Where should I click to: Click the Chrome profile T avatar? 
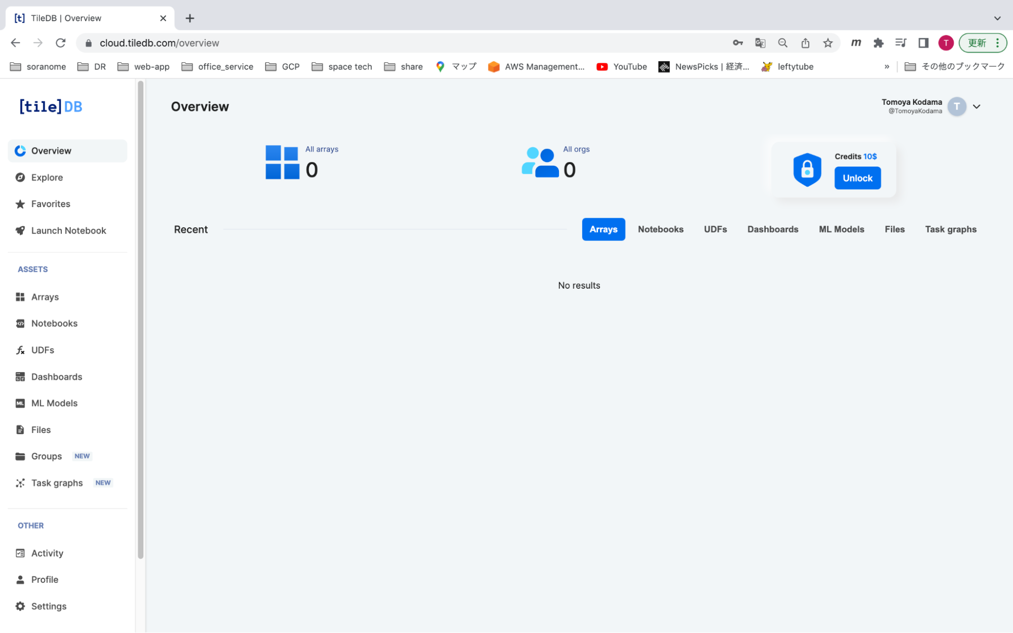coord(946,43)
